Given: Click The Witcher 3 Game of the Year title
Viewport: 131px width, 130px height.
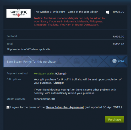Looking at the screenshot, I should tap(66, 12).
